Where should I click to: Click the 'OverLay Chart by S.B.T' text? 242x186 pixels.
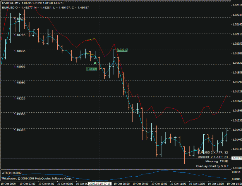212,166
